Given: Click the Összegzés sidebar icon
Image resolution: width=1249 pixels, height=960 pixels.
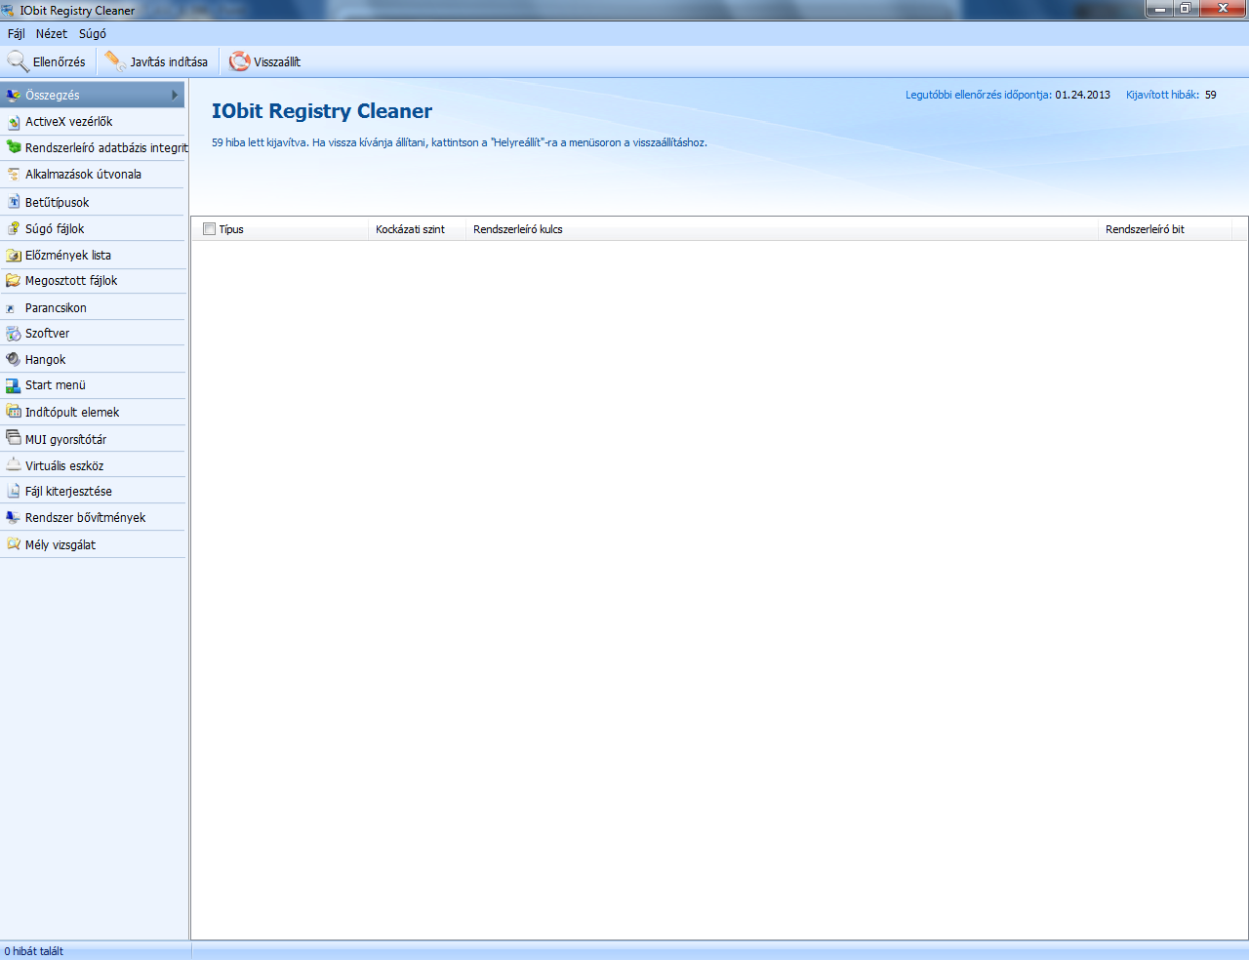Looking at the screenshot, I should coord(13,95).
